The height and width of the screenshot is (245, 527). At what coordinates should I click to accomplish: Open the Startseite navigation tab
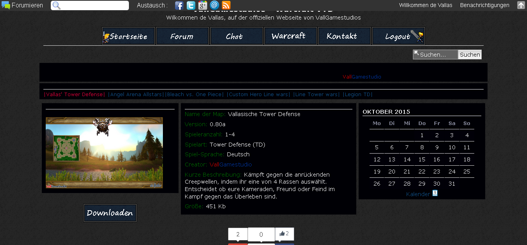(x=129, y=36)
